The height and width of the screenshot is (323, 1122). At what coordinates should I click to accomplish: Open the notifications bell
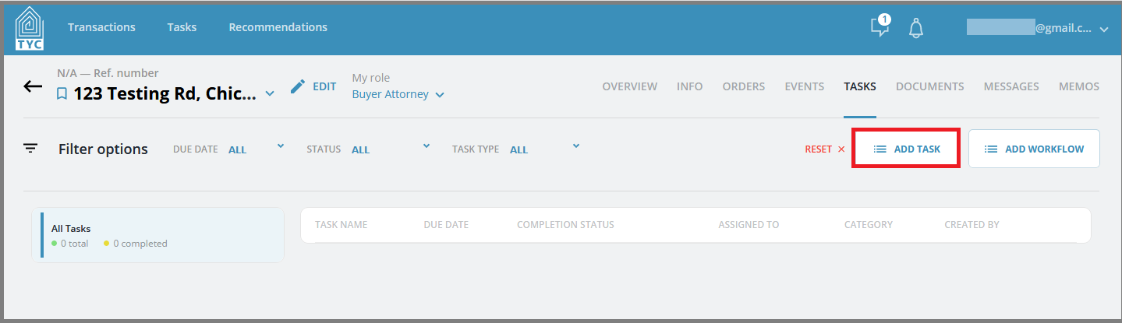(x=916, y=28)
